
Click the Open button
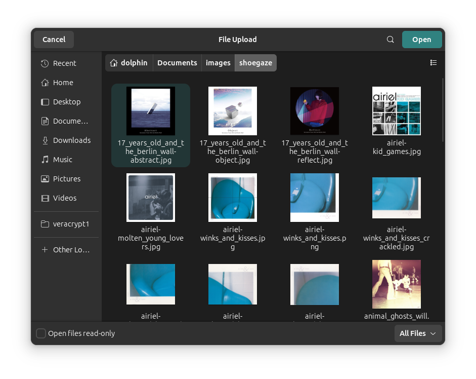(x=422, y=40)
